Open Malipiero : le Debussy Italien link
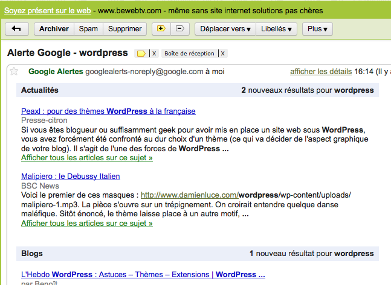The image size is (391, 285). (71, 177)
